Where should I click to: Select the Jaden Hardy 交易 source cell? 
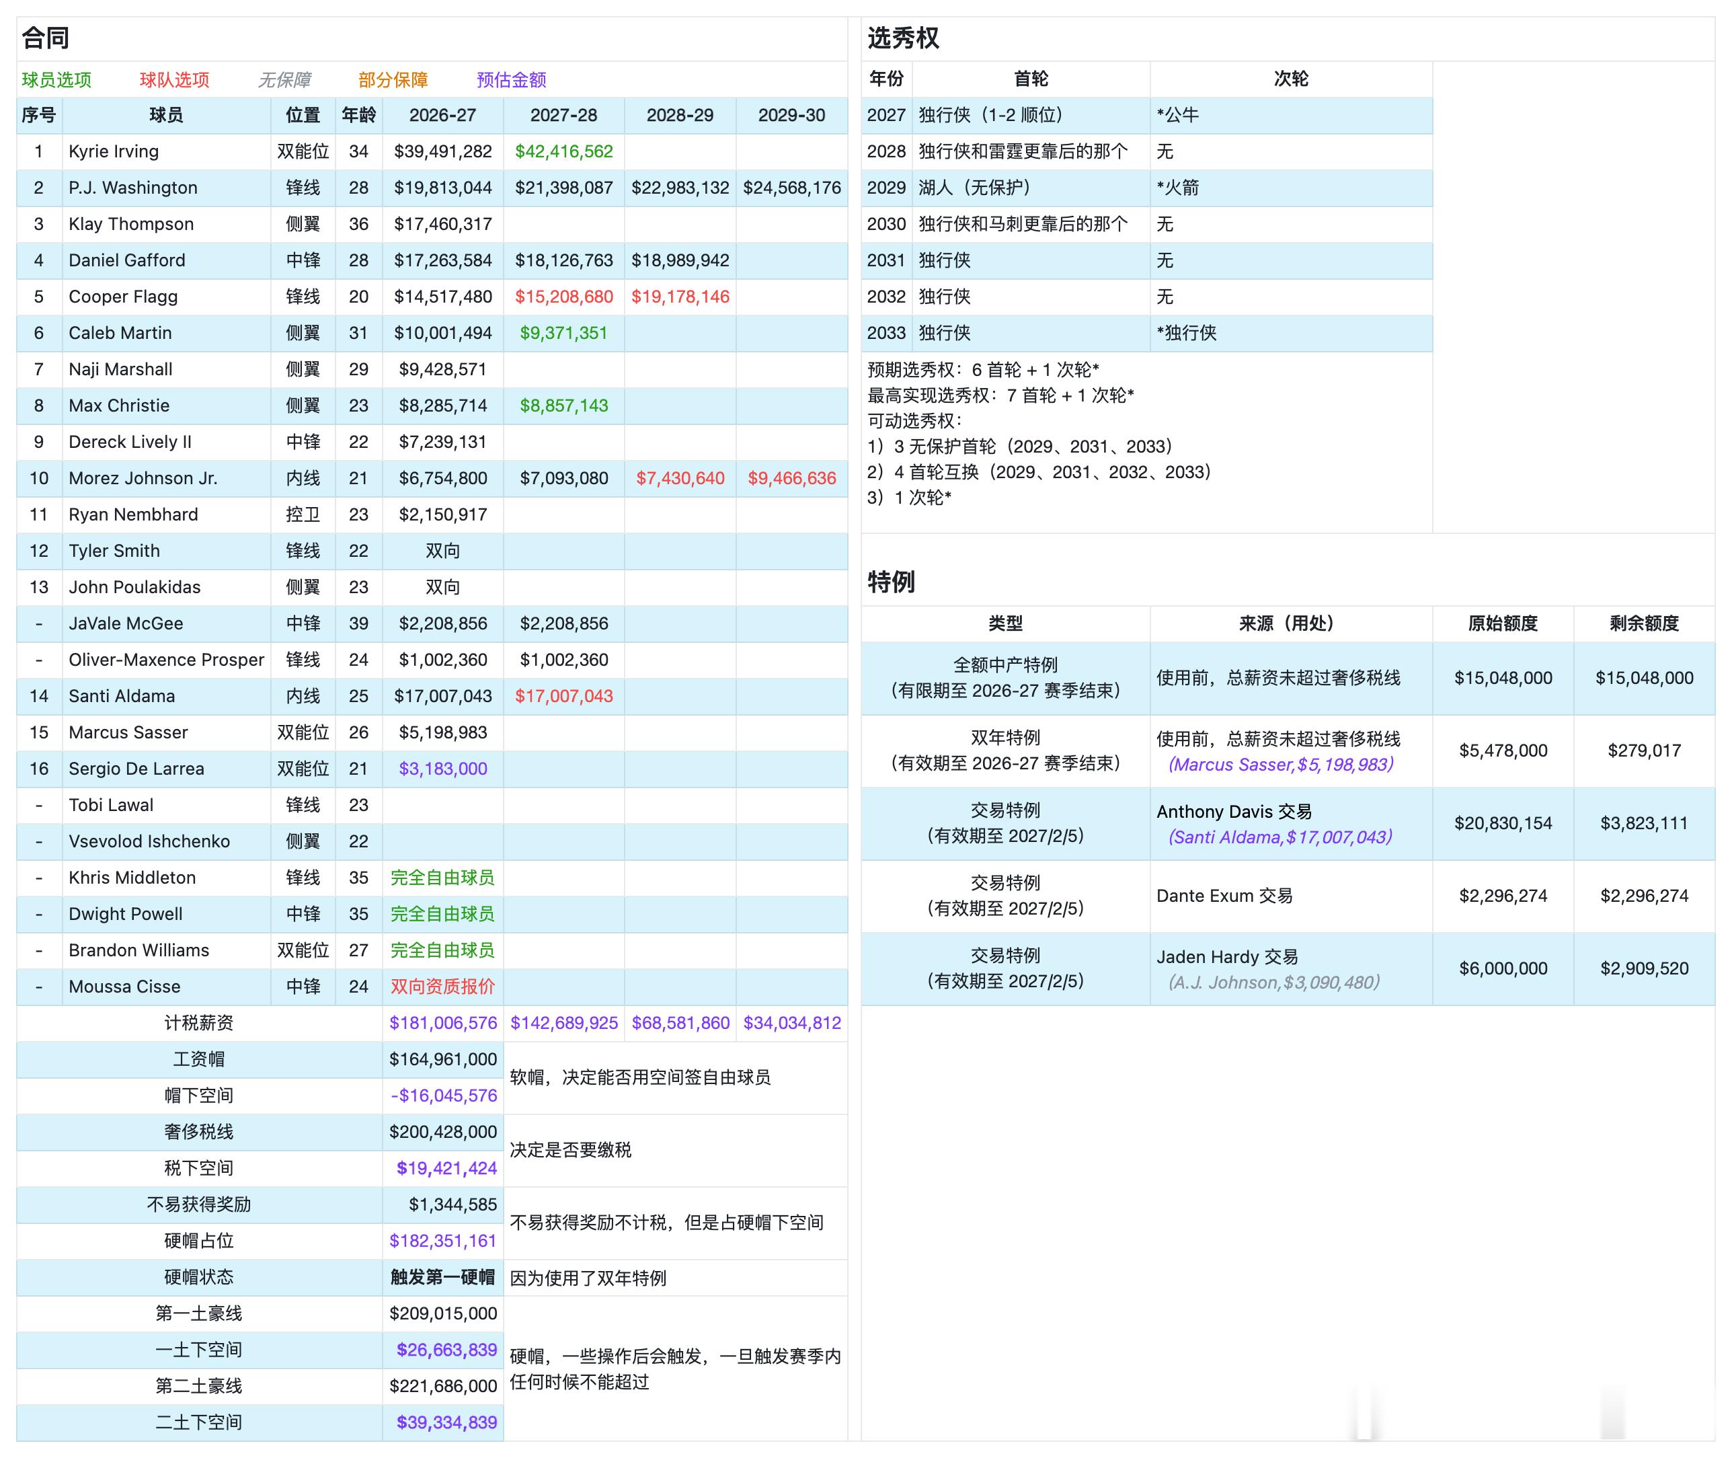(1291, 970)
